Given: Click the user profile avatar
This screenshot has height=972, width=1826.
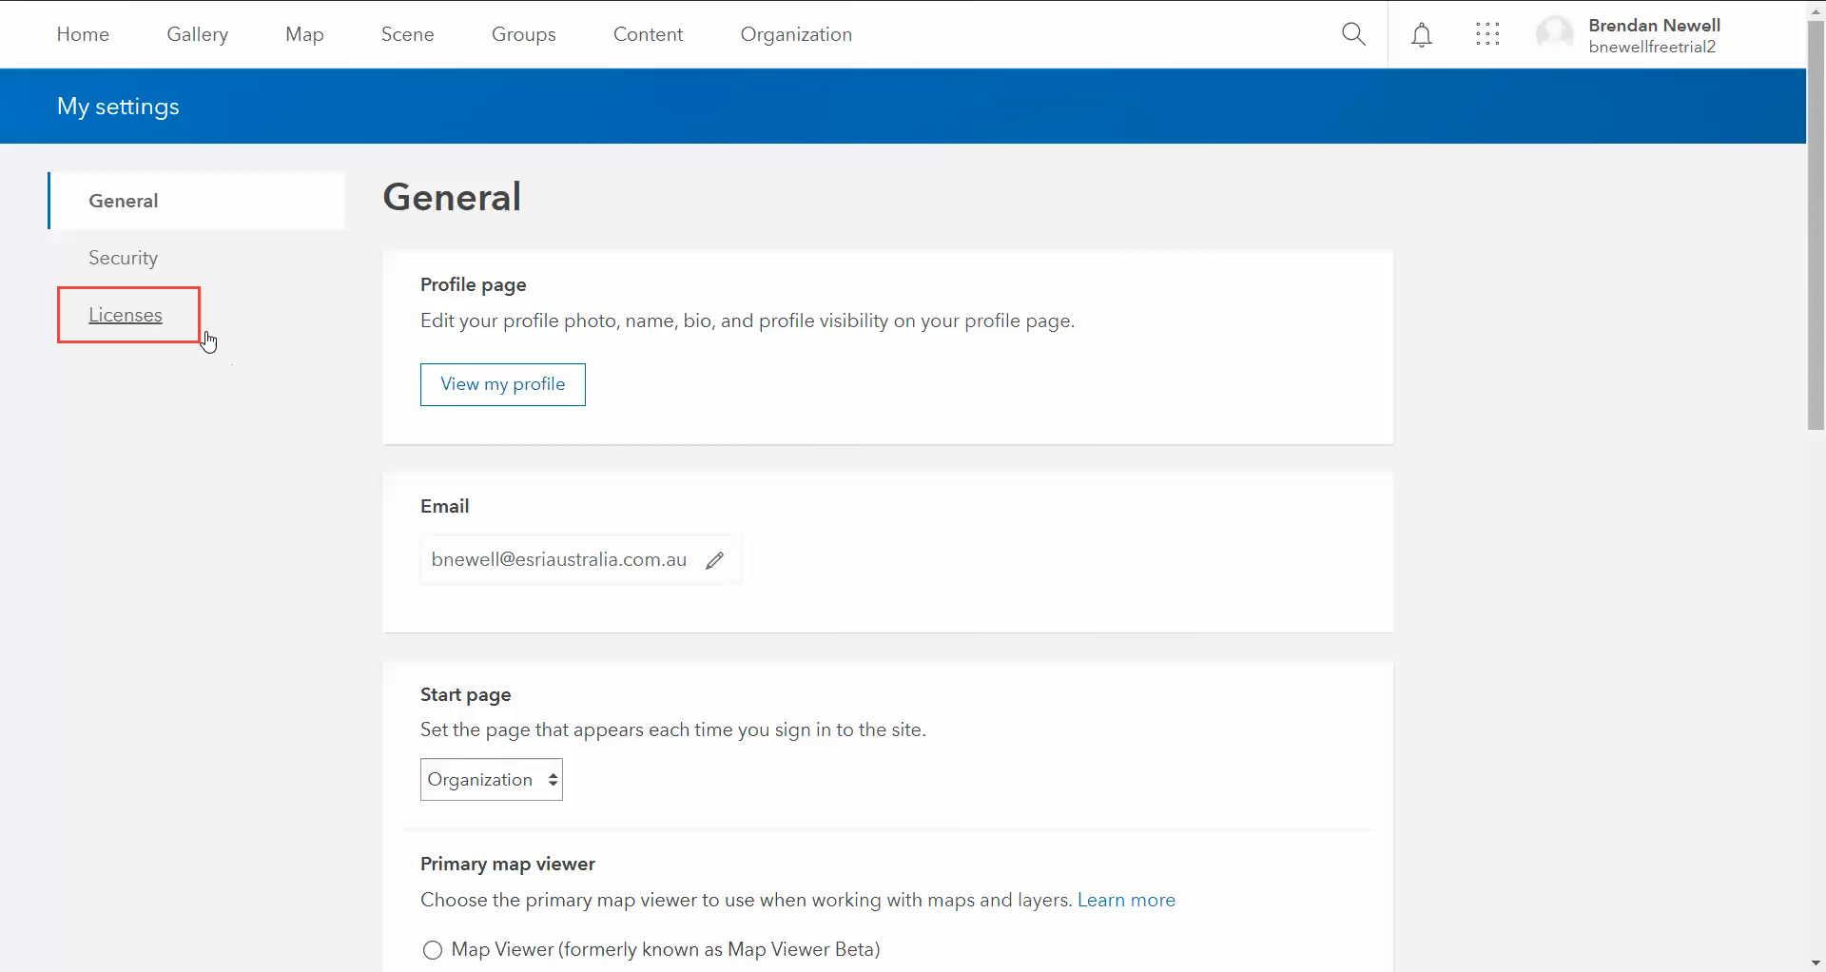Looking at the screenshot, I should (1555, 35).
